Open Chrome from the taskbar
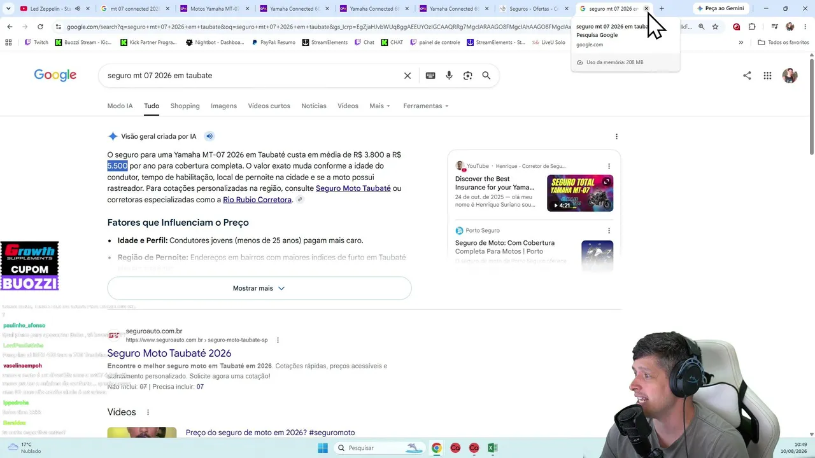The image size is (815, 458). coord(436,448)
